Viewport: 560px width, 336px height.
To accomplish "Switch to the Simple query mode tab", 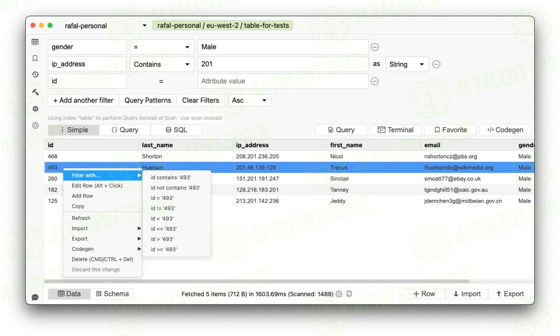I will click(x=73, y=130).
